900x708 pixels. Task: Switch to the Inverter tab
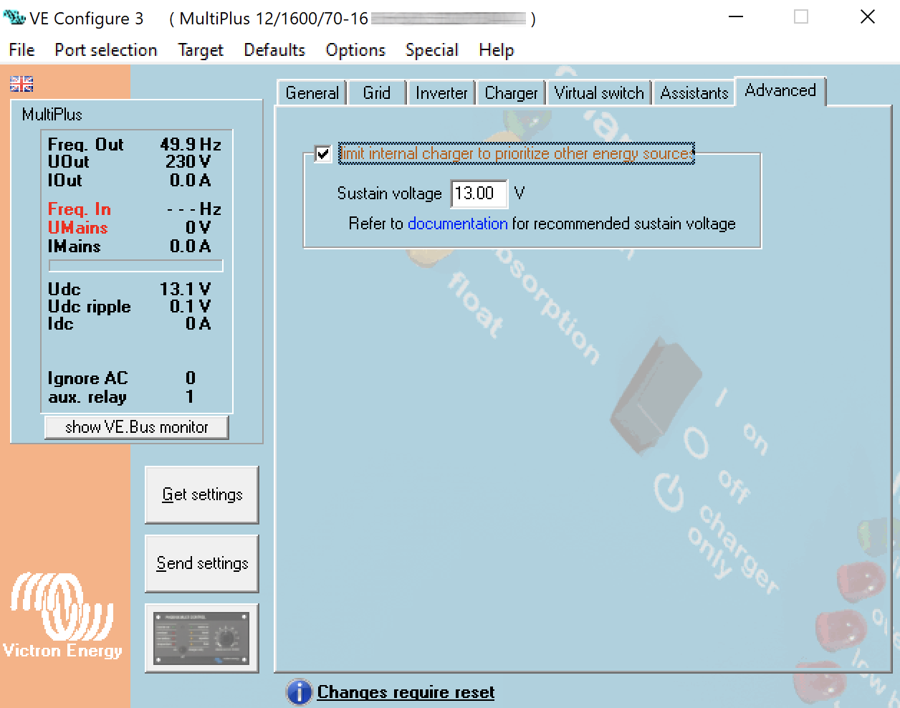point(441,92)
